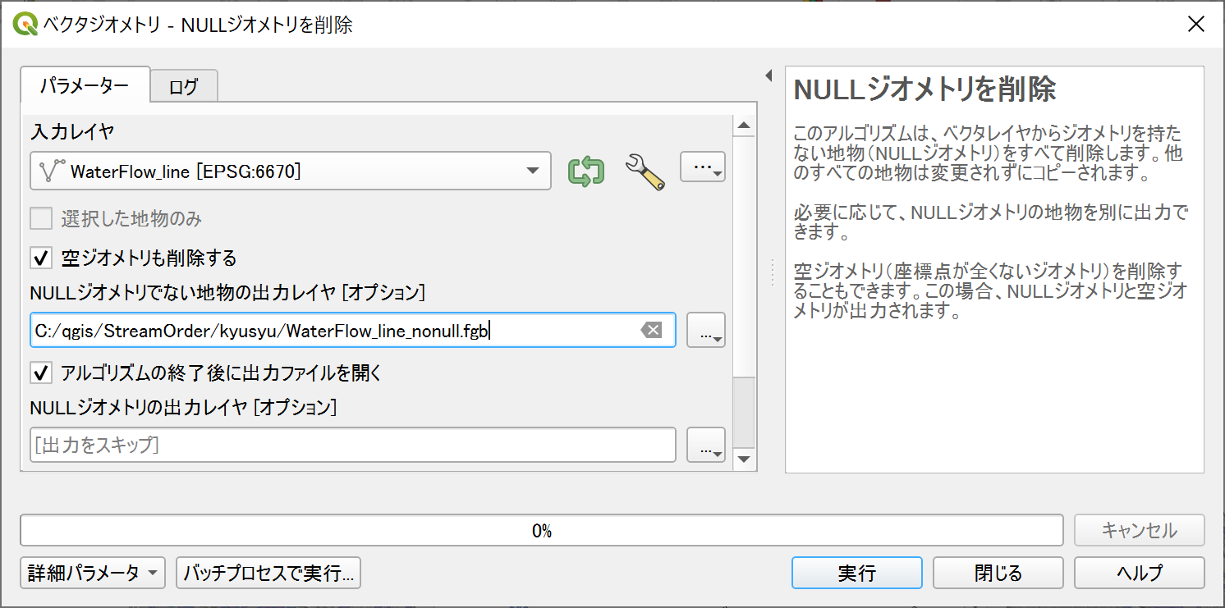Open the input layer options menu button
The image size is (1225, 608).
pyautogui.click(x=702, y=167)
